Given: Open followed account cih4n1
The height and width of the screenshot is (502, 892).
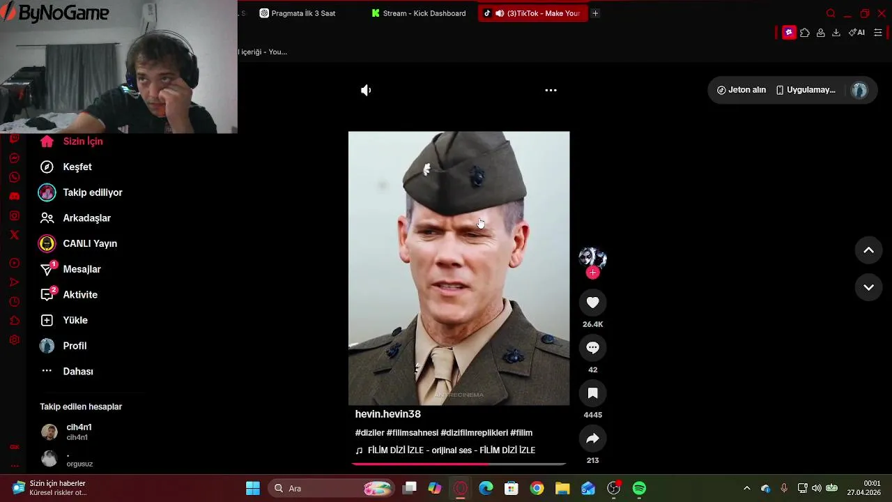Looking at the screenshot, I should [x=67, y=432].
